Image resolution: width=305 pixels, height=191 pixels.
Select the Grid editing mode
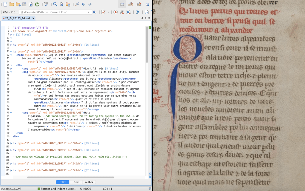76,182
